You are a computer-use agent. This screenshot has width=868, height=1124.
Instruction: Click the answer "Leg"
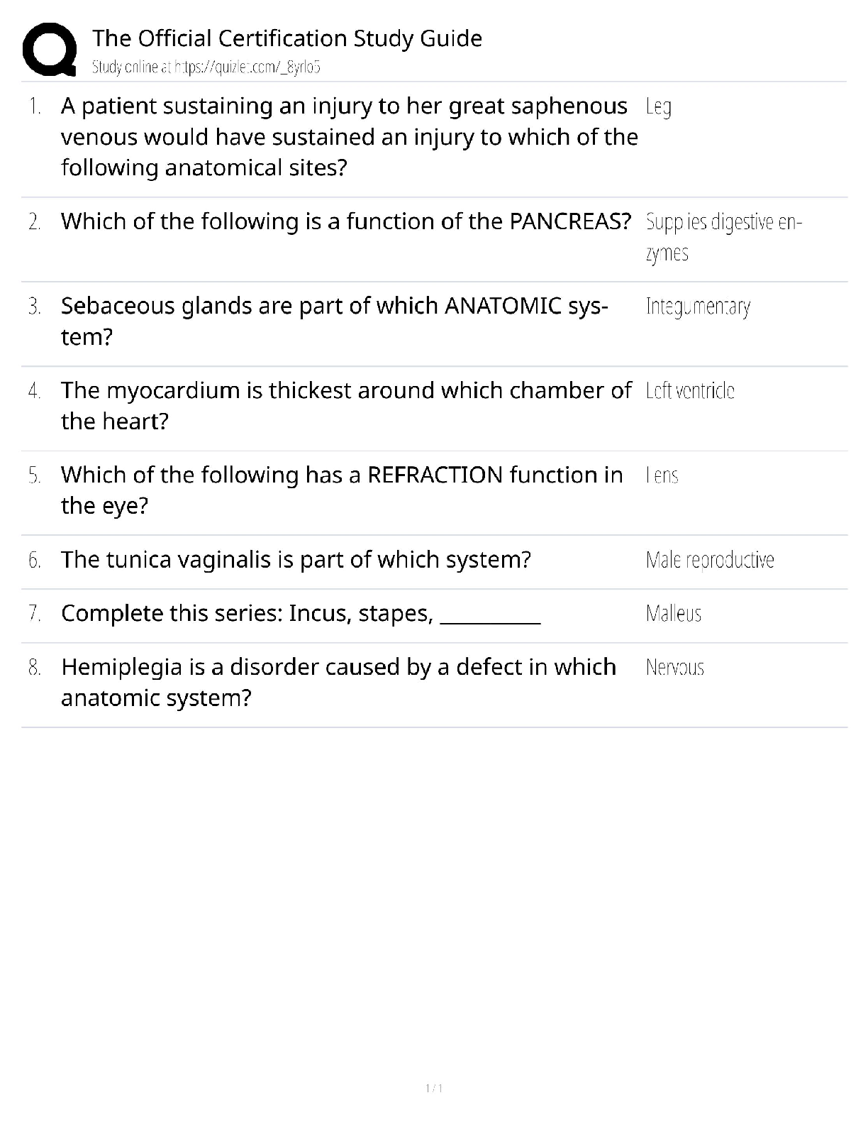pos(659,107)
